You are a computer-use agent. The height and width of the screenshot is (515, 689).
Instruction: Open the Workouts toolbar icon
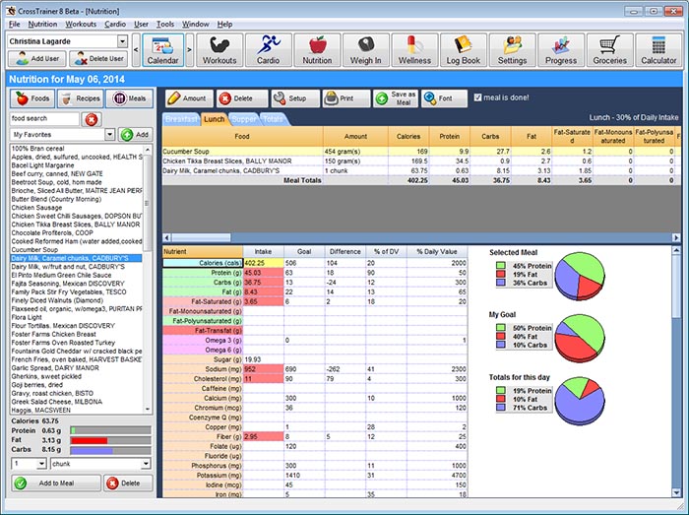[x=219, y=50]
